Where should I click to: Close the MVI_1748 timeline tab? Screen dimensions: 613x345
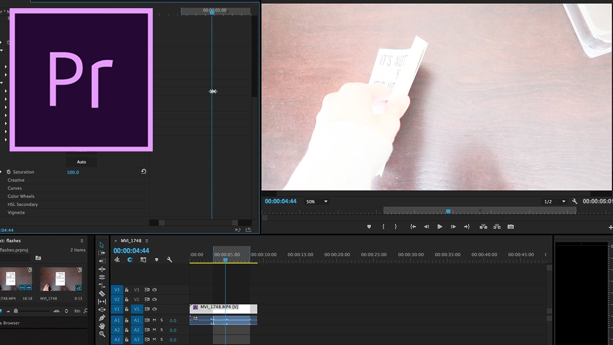pyautogui.click(x=115, y=241)
